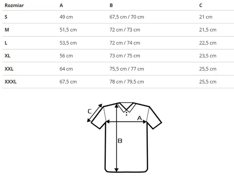234x178 pixels.
Task: Select the column B header
Action: pos(112,5)
